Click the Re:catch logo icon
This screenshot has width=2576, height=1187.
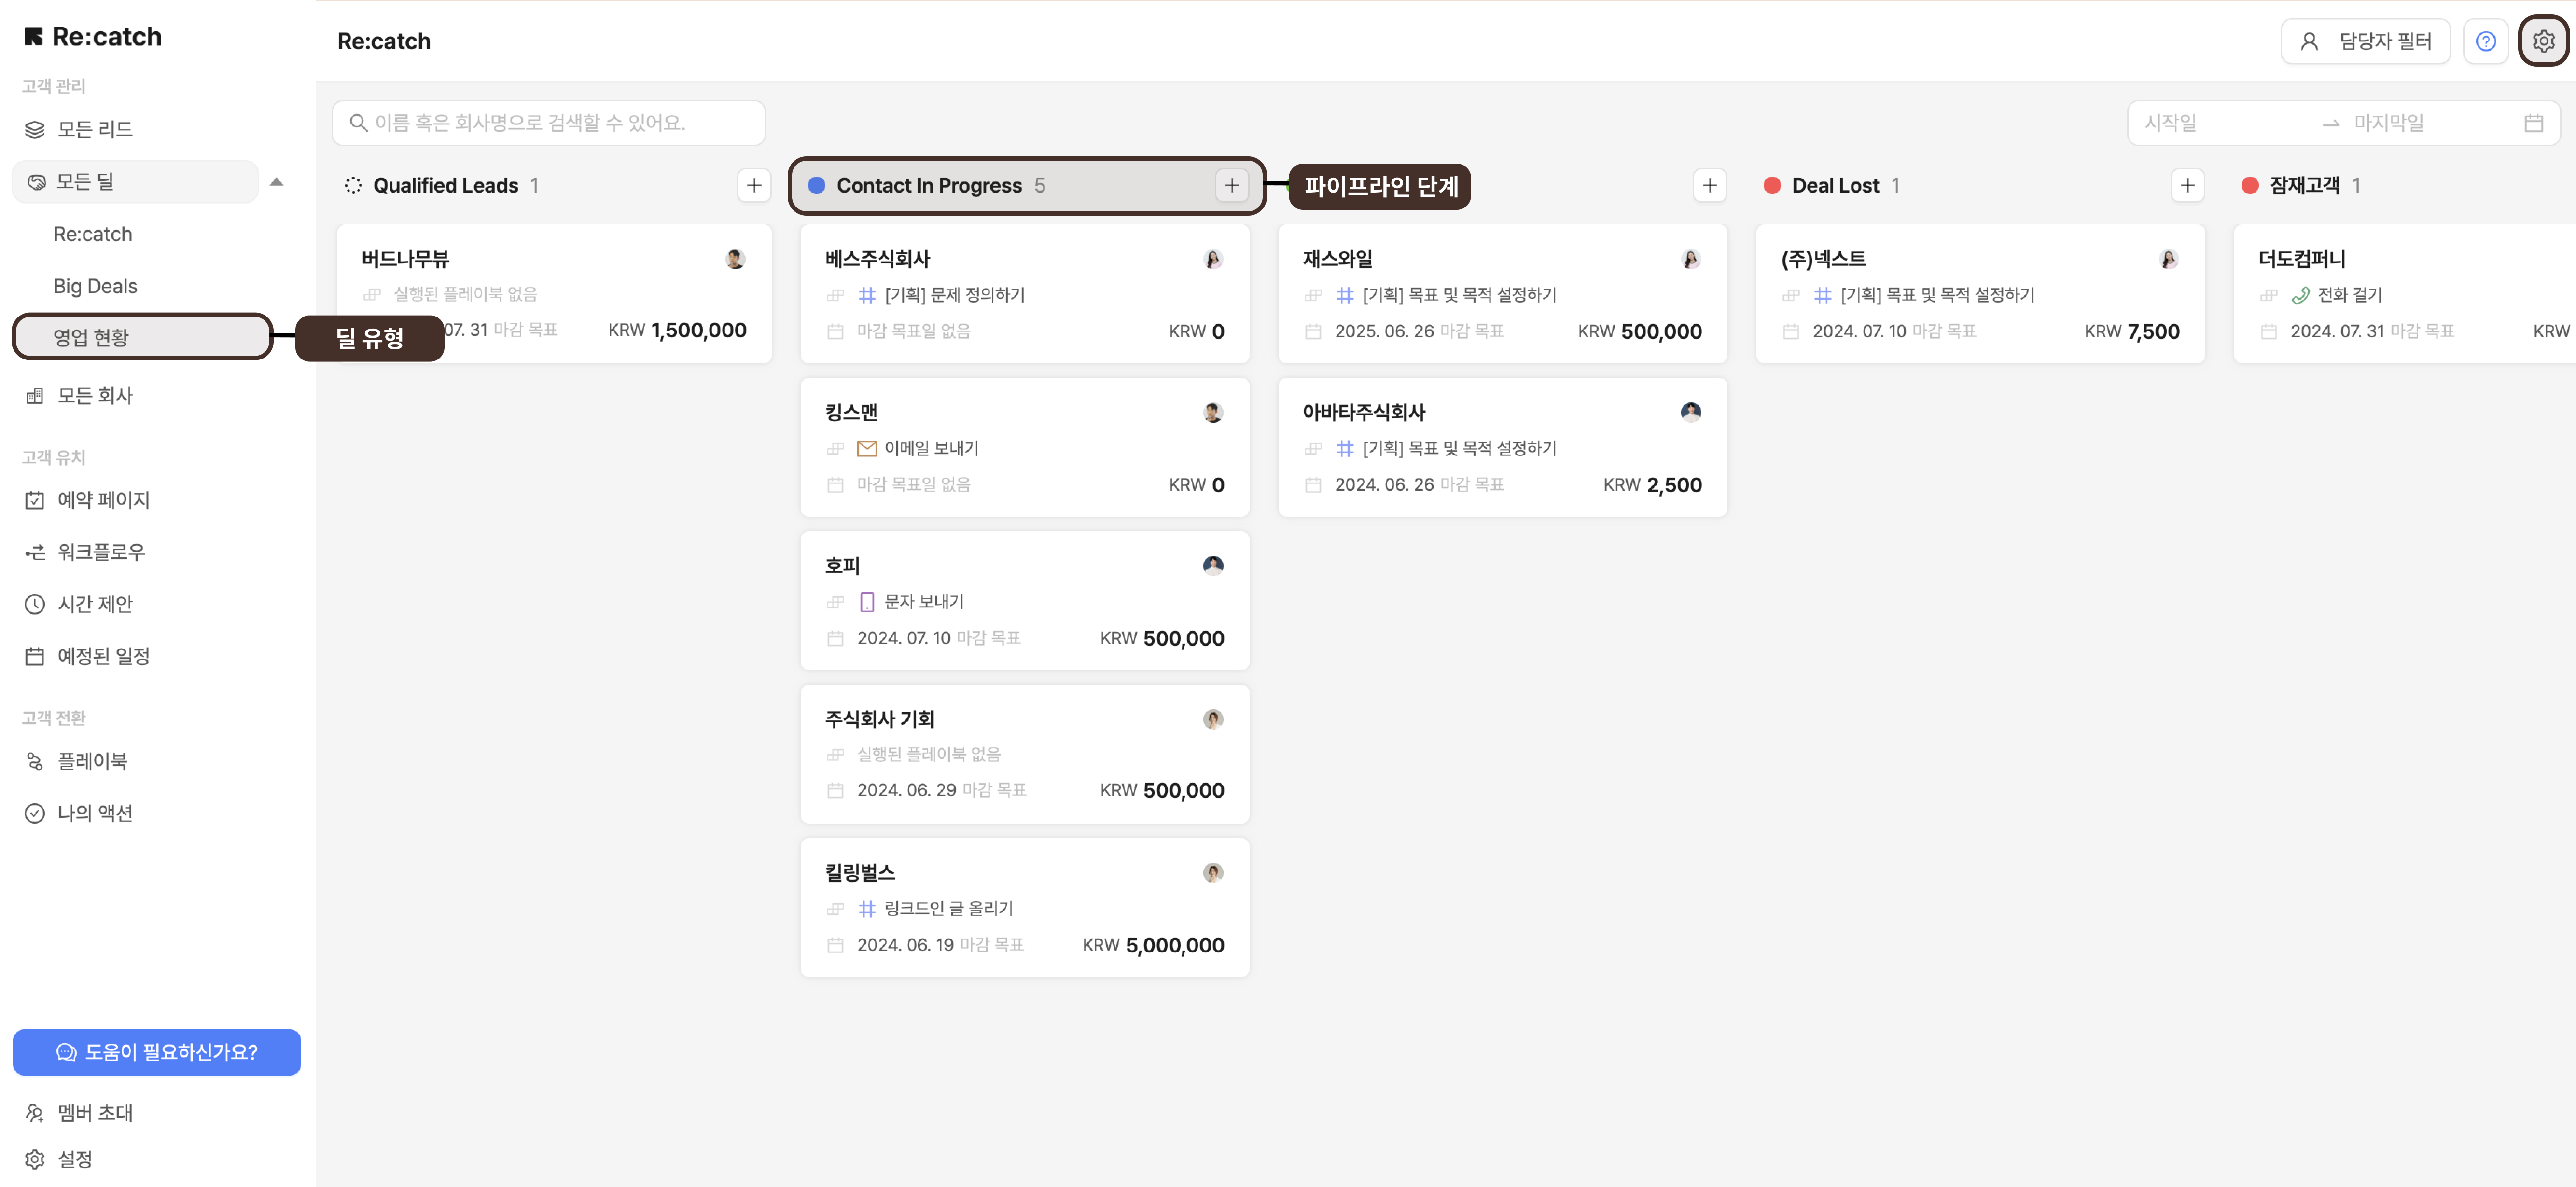click(33, 37)
